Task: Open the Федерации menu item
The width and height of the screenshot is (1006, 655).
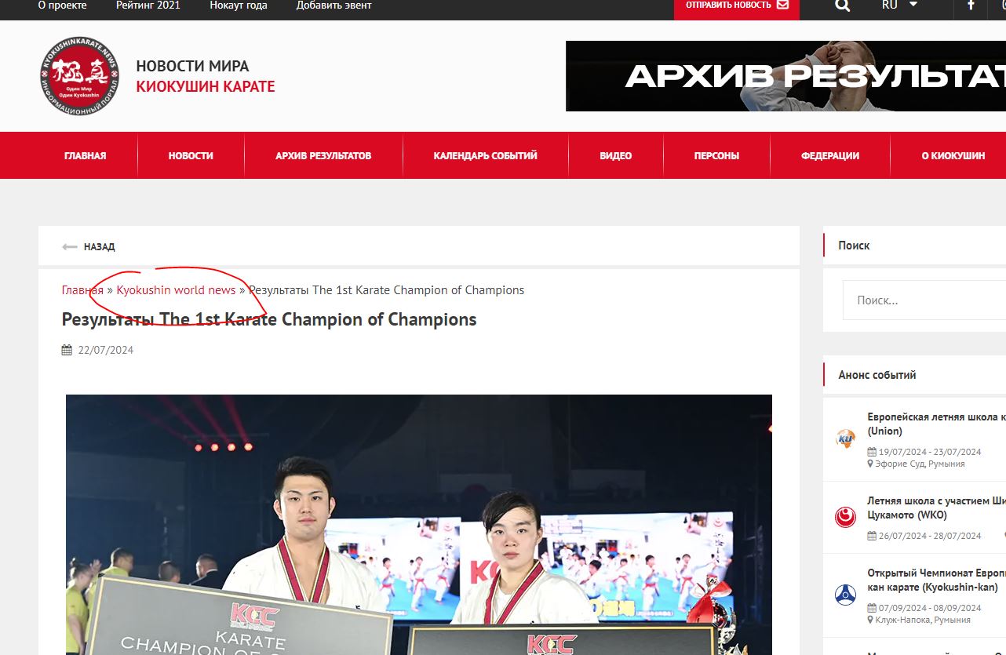Action: pos(830,155)
